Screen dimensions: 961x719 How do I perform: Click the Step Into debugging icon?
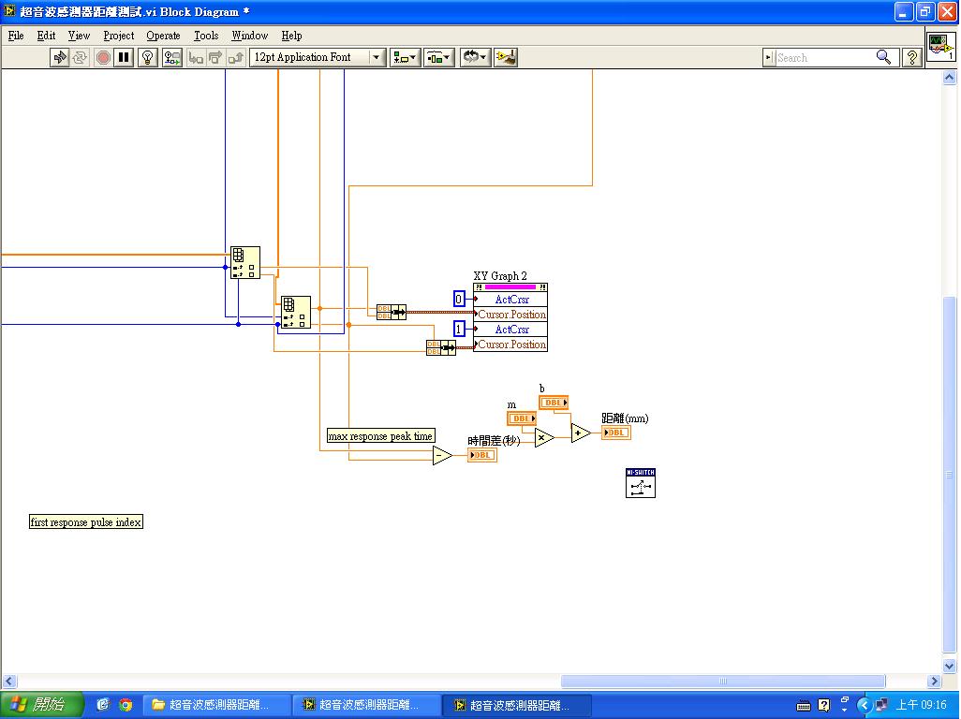(x=194, y=57)
